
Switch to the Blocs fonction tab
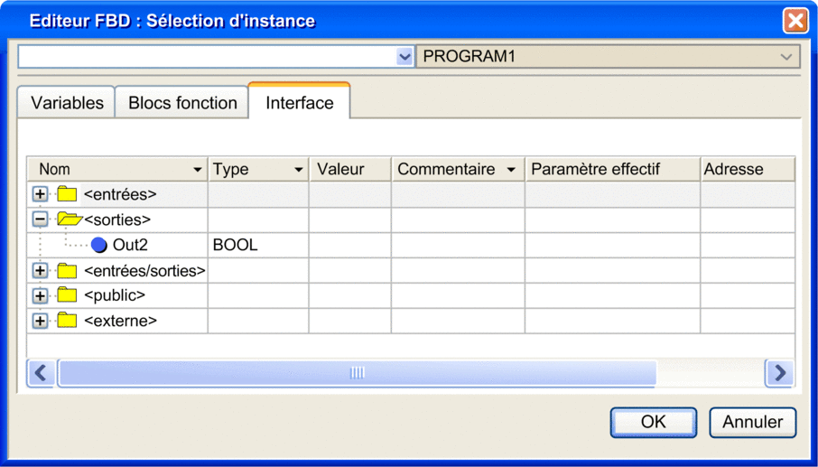click(x=182, y=103)
